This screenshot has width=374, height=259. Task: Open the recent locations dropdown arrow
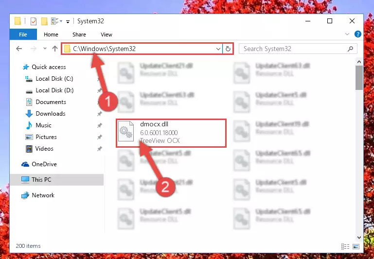45,49
